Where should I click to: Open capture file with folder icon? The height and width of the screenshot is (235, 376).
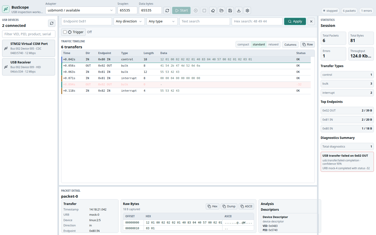click(221, 10)
